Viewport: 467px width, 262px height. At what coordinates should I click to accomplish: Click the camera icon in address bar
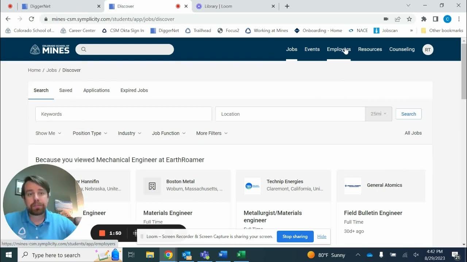tap(386, 19)
